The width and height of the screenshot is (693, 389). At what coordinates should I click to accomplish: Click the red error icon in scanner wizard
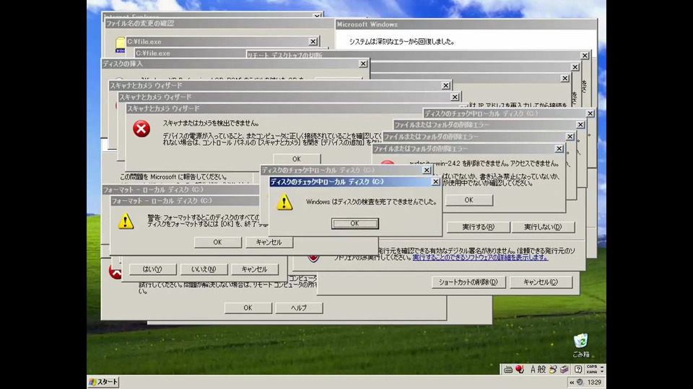tap(141, 129)
